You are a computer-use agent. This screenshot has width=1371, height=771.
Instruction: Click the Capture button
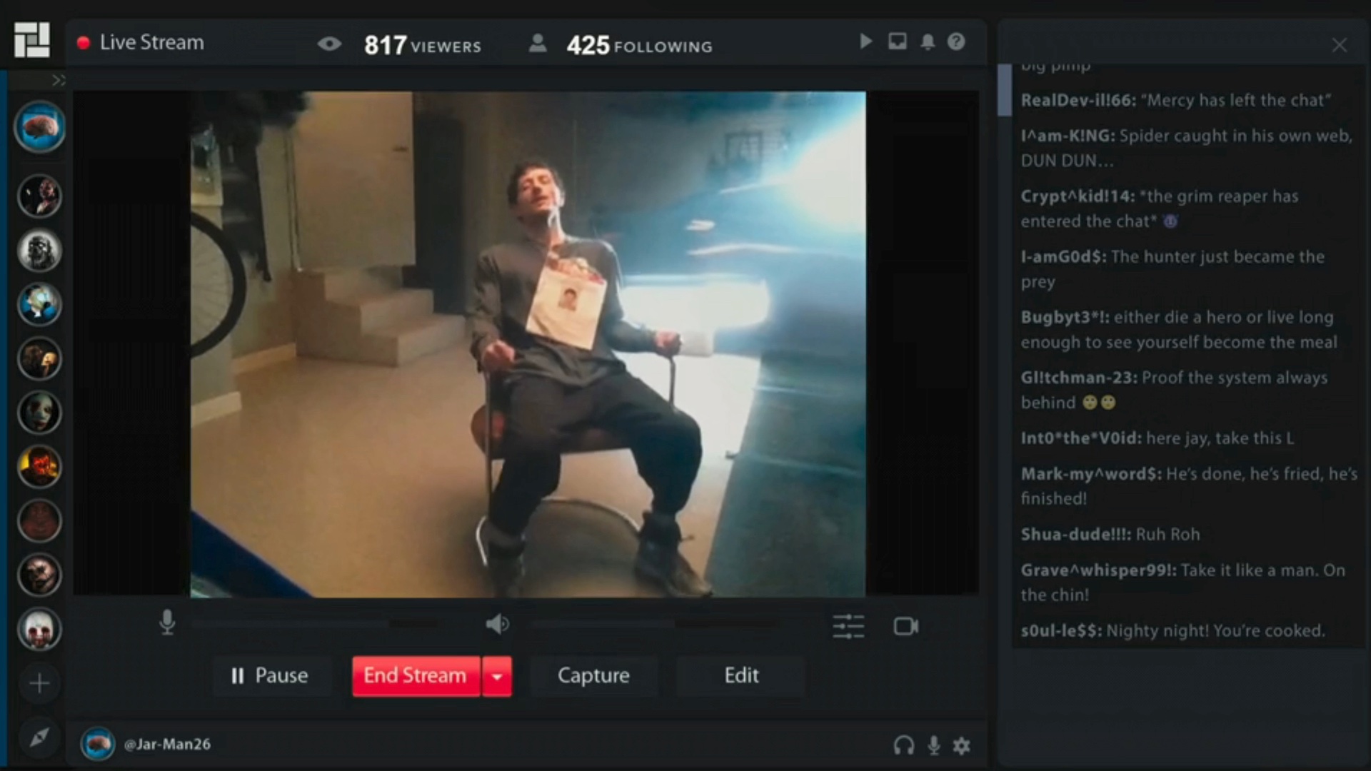coord(593,676)
